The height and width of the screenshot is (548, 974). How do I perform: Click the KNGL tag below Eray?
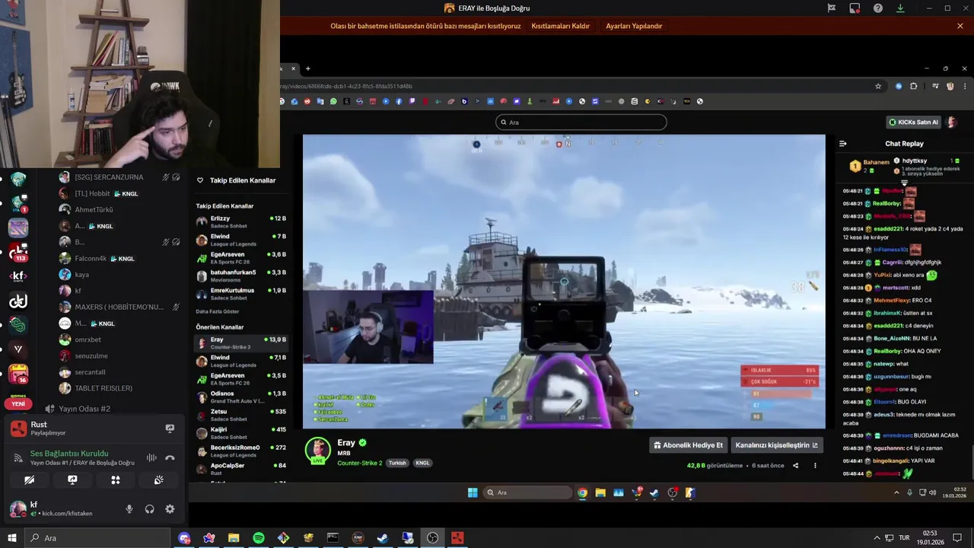pos(422,463)
